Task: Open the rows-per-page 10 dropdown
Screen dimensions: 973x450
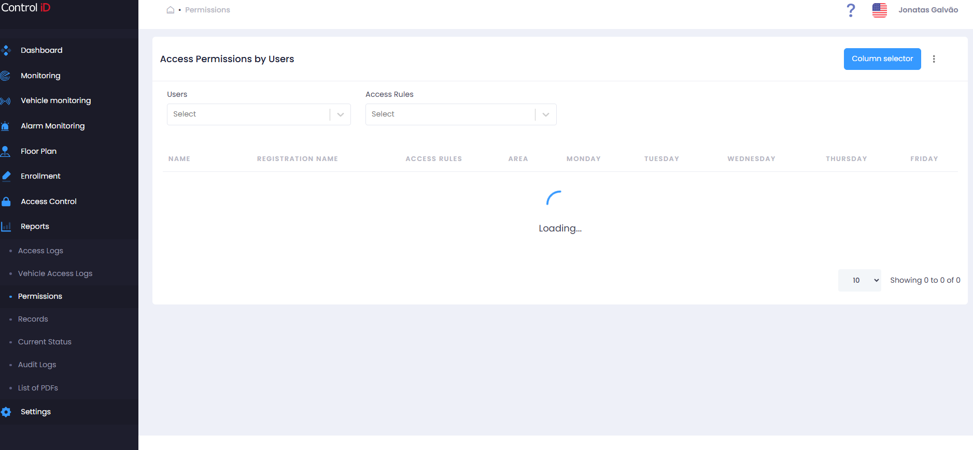Action: pyautogui.click(x=859, y=280)
